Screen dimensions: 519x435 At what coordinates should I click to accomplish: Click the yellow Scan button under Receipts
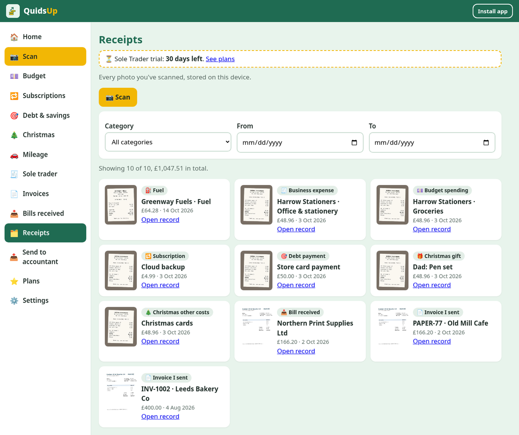118,97
